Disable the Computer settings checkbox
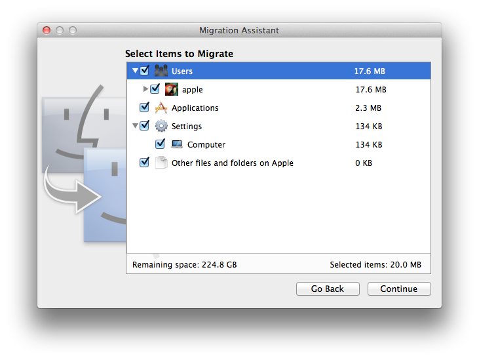Screen dimensions: 479x360 (x=160, y=144)
